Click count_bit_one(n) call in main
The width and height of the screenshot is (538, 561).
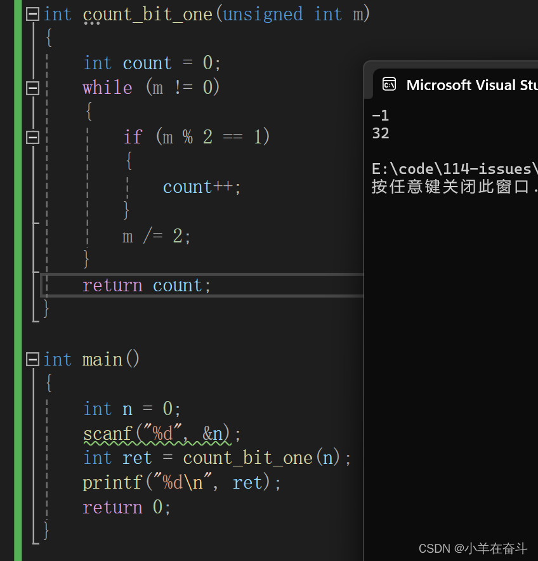pos(261,458)
